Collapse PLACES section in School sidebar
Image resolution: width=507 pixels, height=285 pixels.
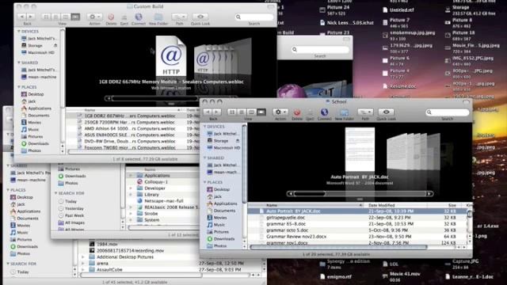[205, 182]
